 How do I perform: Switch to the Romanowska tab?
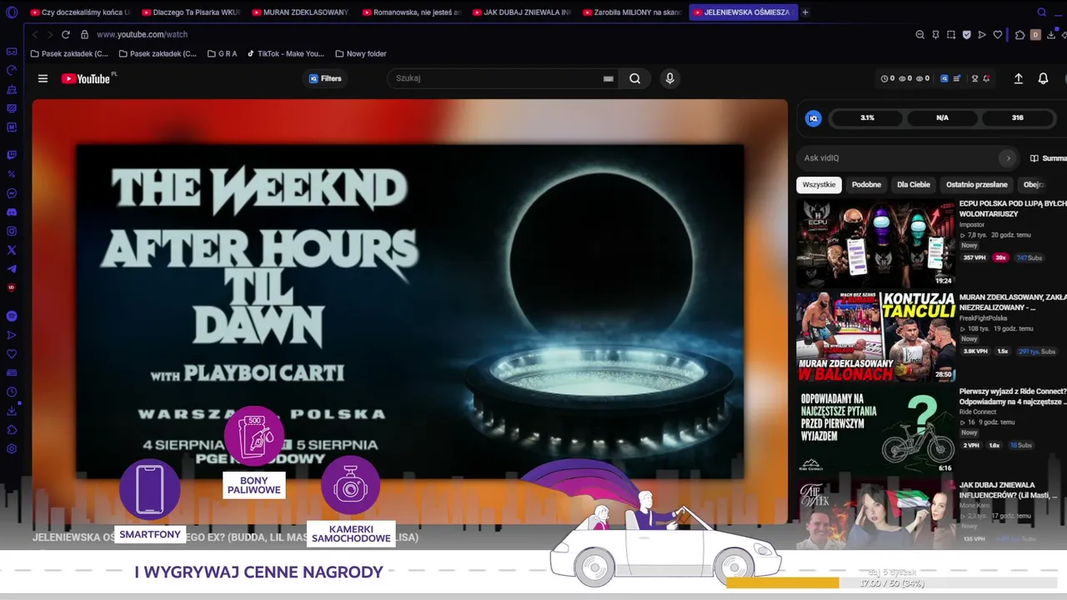[x=411, y=12]
